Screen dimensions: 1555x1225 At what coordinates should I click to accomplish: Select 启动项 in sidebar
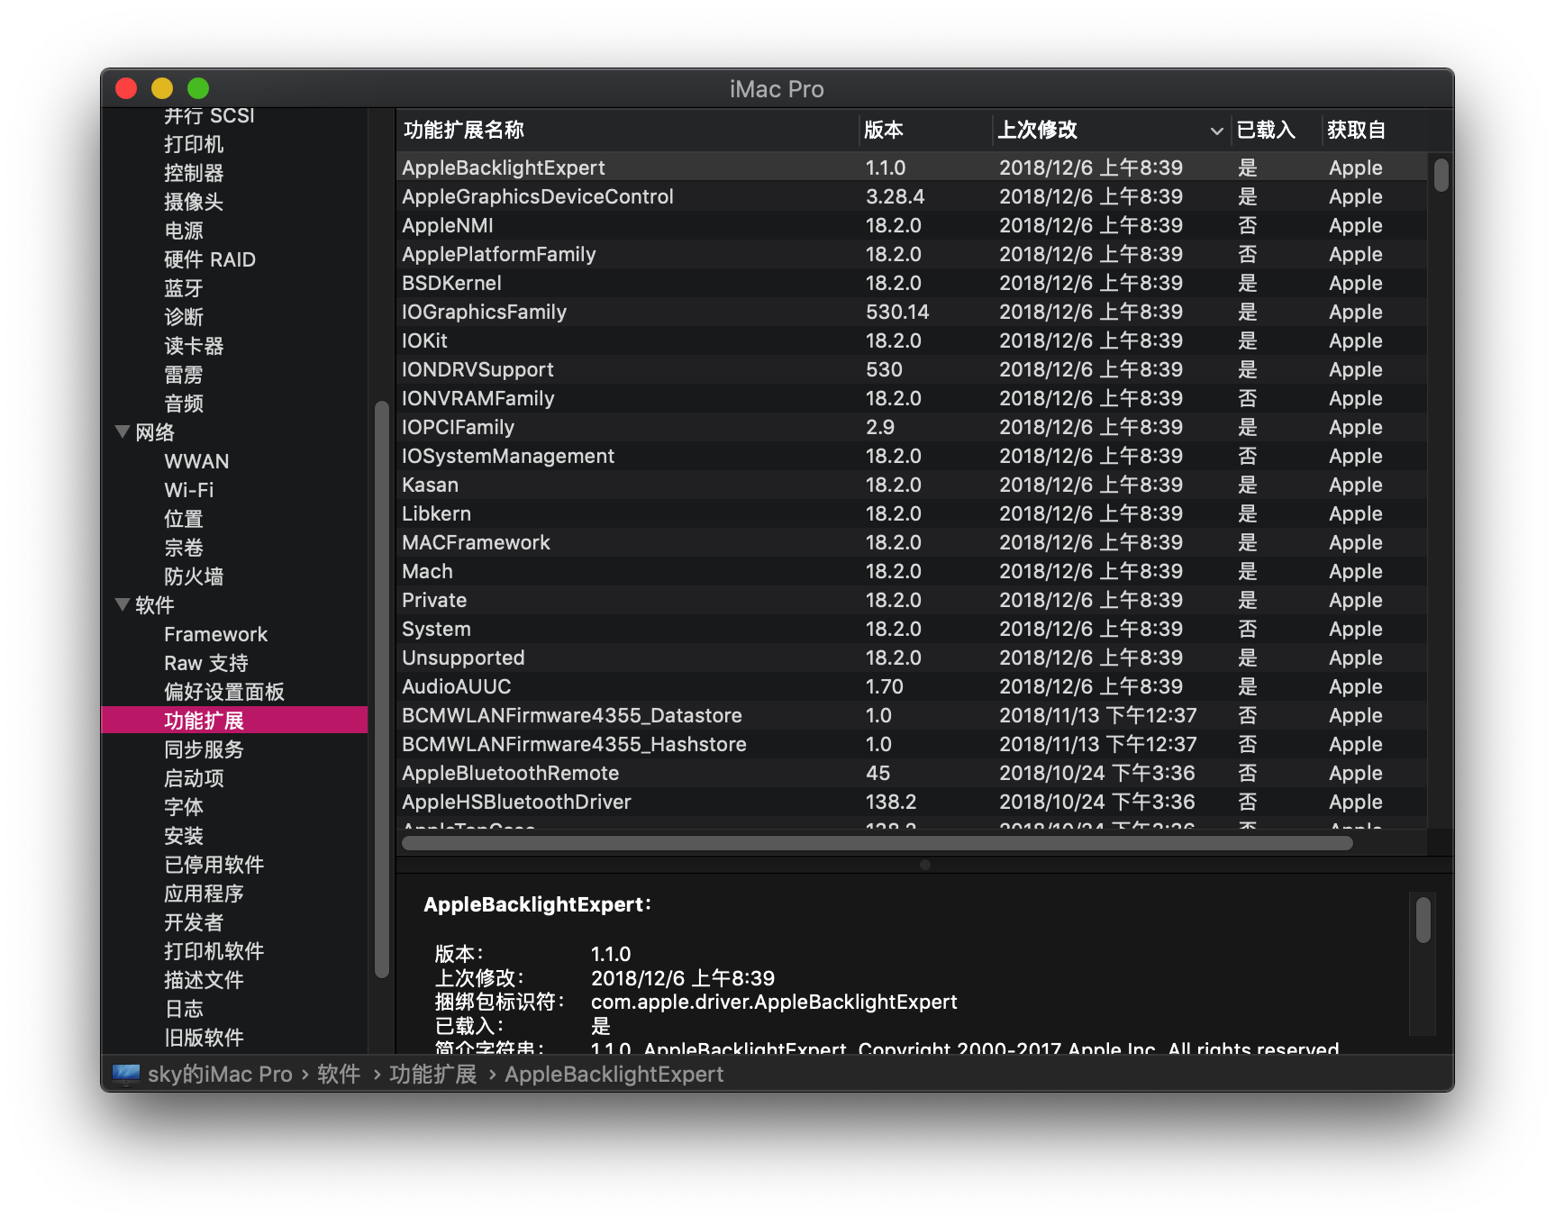pos(194,778)
